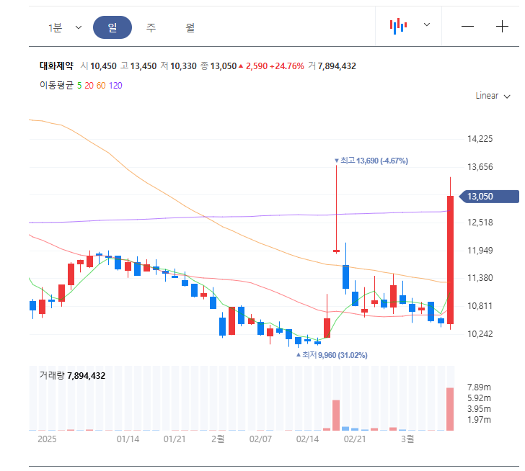
Task: Toggle the 5-day moving average
Action: pyautogui.click(x=79, y=86)
